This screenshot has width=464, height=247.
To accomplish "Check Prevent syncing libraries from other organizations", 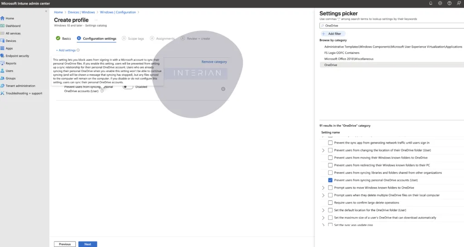I will pos(330,173).
